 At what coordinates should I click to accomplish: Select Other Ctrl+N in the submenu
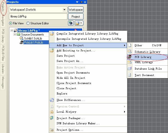147,45
